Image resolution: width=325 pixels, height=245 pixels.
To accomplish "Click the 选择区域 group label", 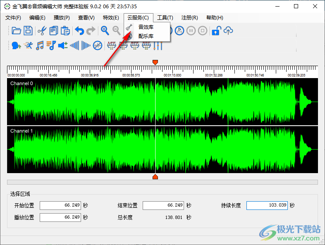I will pyautogui.click(x=20, y=194).
